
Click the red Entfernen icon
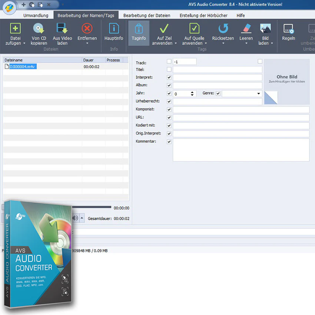[x=87, y=28]
